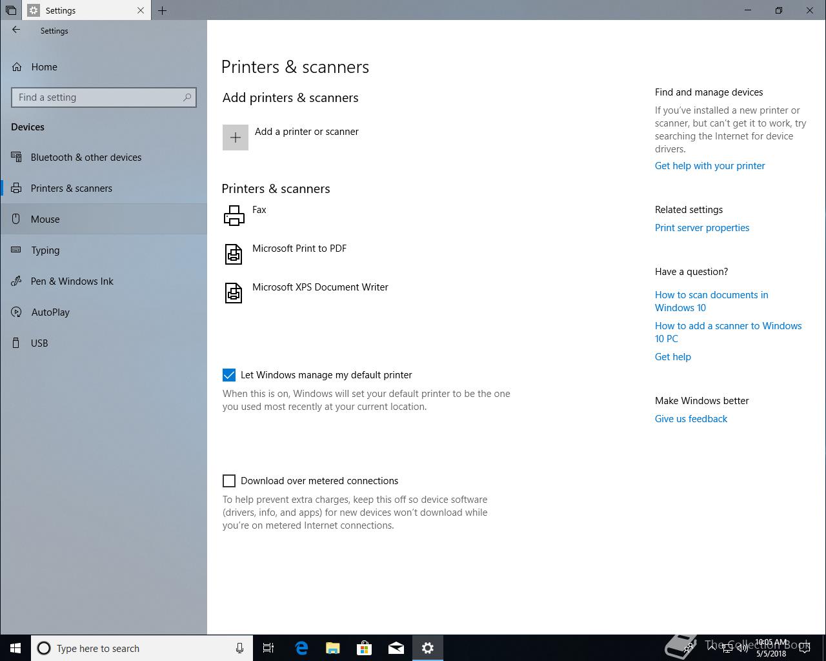Viewport: 826px width, 661px height.
Task: Open the Windows Start menu
Action: [x=15, y=648]
